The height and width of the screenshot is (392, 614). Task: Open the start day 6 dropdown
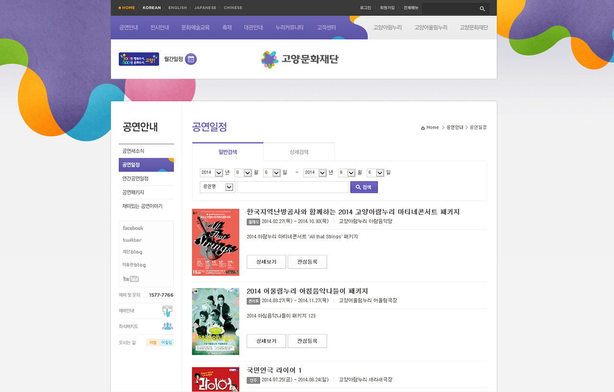click(x=272, y=173)
